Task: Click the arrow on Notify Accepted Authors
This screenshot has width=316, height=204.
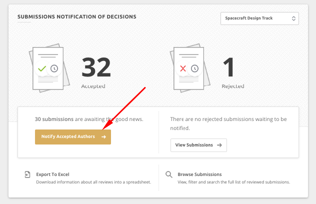Action: coord(103,137)
